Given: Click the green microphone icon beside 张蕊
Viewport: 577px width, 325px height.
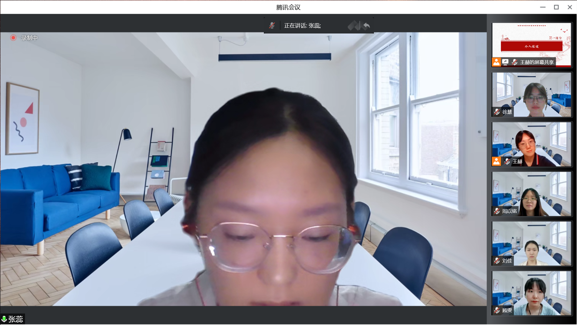Looking at the screenshot, I should pyautogui.click(x=4, y=319).
